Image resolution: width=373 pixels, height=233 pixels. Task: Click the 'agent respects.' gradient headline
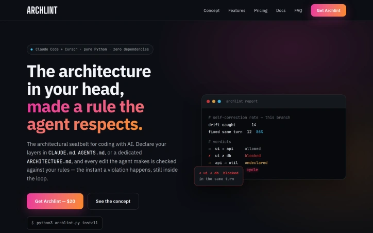pyautogui.click(x=84, y=124)
